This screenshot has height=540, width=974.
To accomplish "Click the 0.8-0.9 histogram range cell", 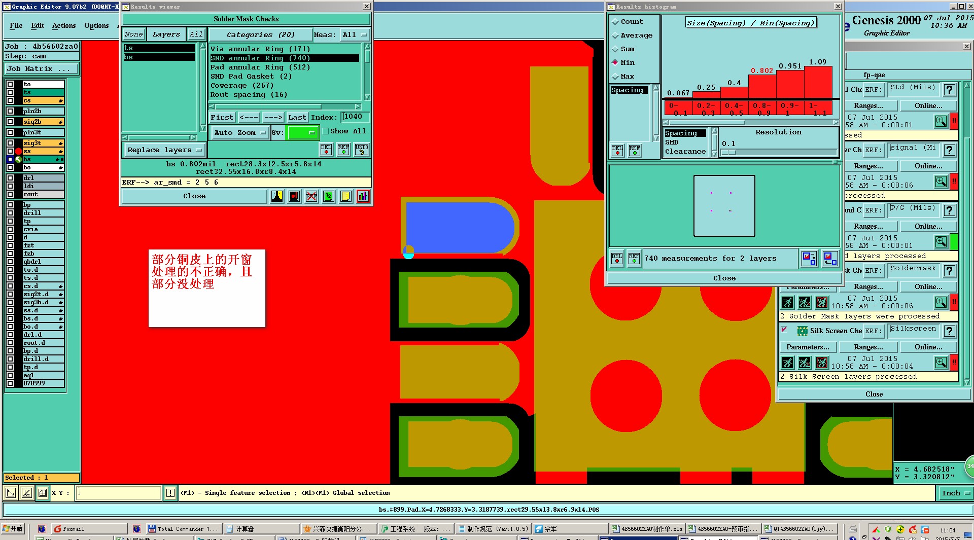I will tap(762, 109).
